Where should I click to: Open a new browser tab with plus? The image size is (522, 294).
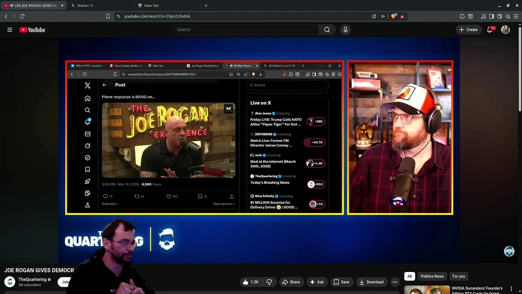(206, 5)
